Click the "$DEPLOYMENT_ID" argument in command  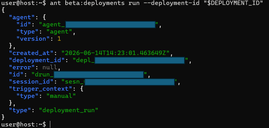point(233,3)
